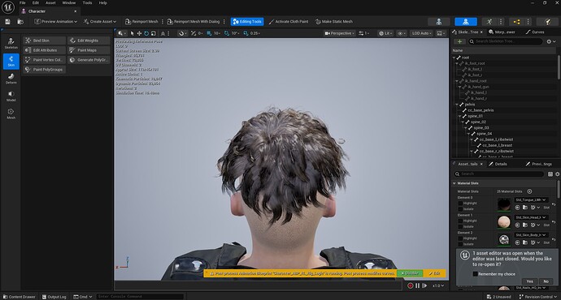Screen dimensions: 561x300
Task: Choose the Paint Vertex Colors tool
Action: tap(45, 60)
